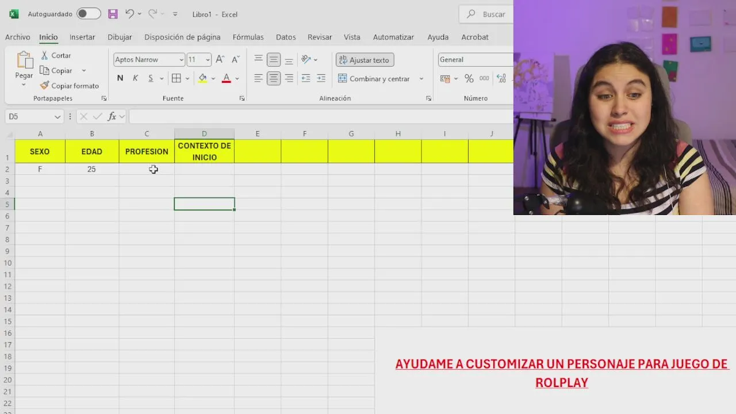
Task: Click the Copiar button
Action: [x=56, y=71]
